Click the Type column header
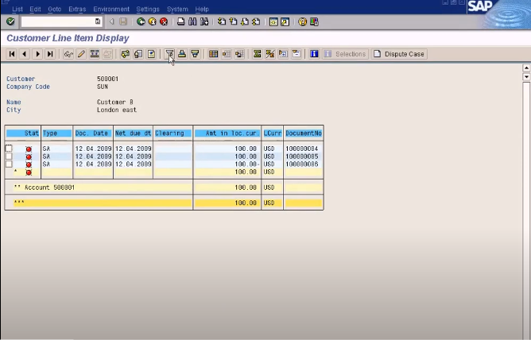Viewport: 531px width, 340px height. pos(57,133)
